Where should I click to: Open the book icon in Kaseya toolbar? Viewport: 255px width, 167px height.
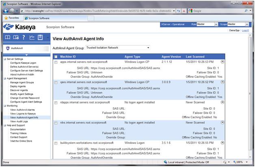[7, 37]
